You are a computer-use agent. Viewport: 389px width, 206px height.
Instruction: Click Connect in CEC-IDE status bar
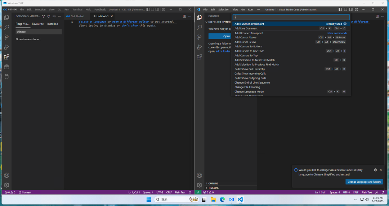click(25, 192)
